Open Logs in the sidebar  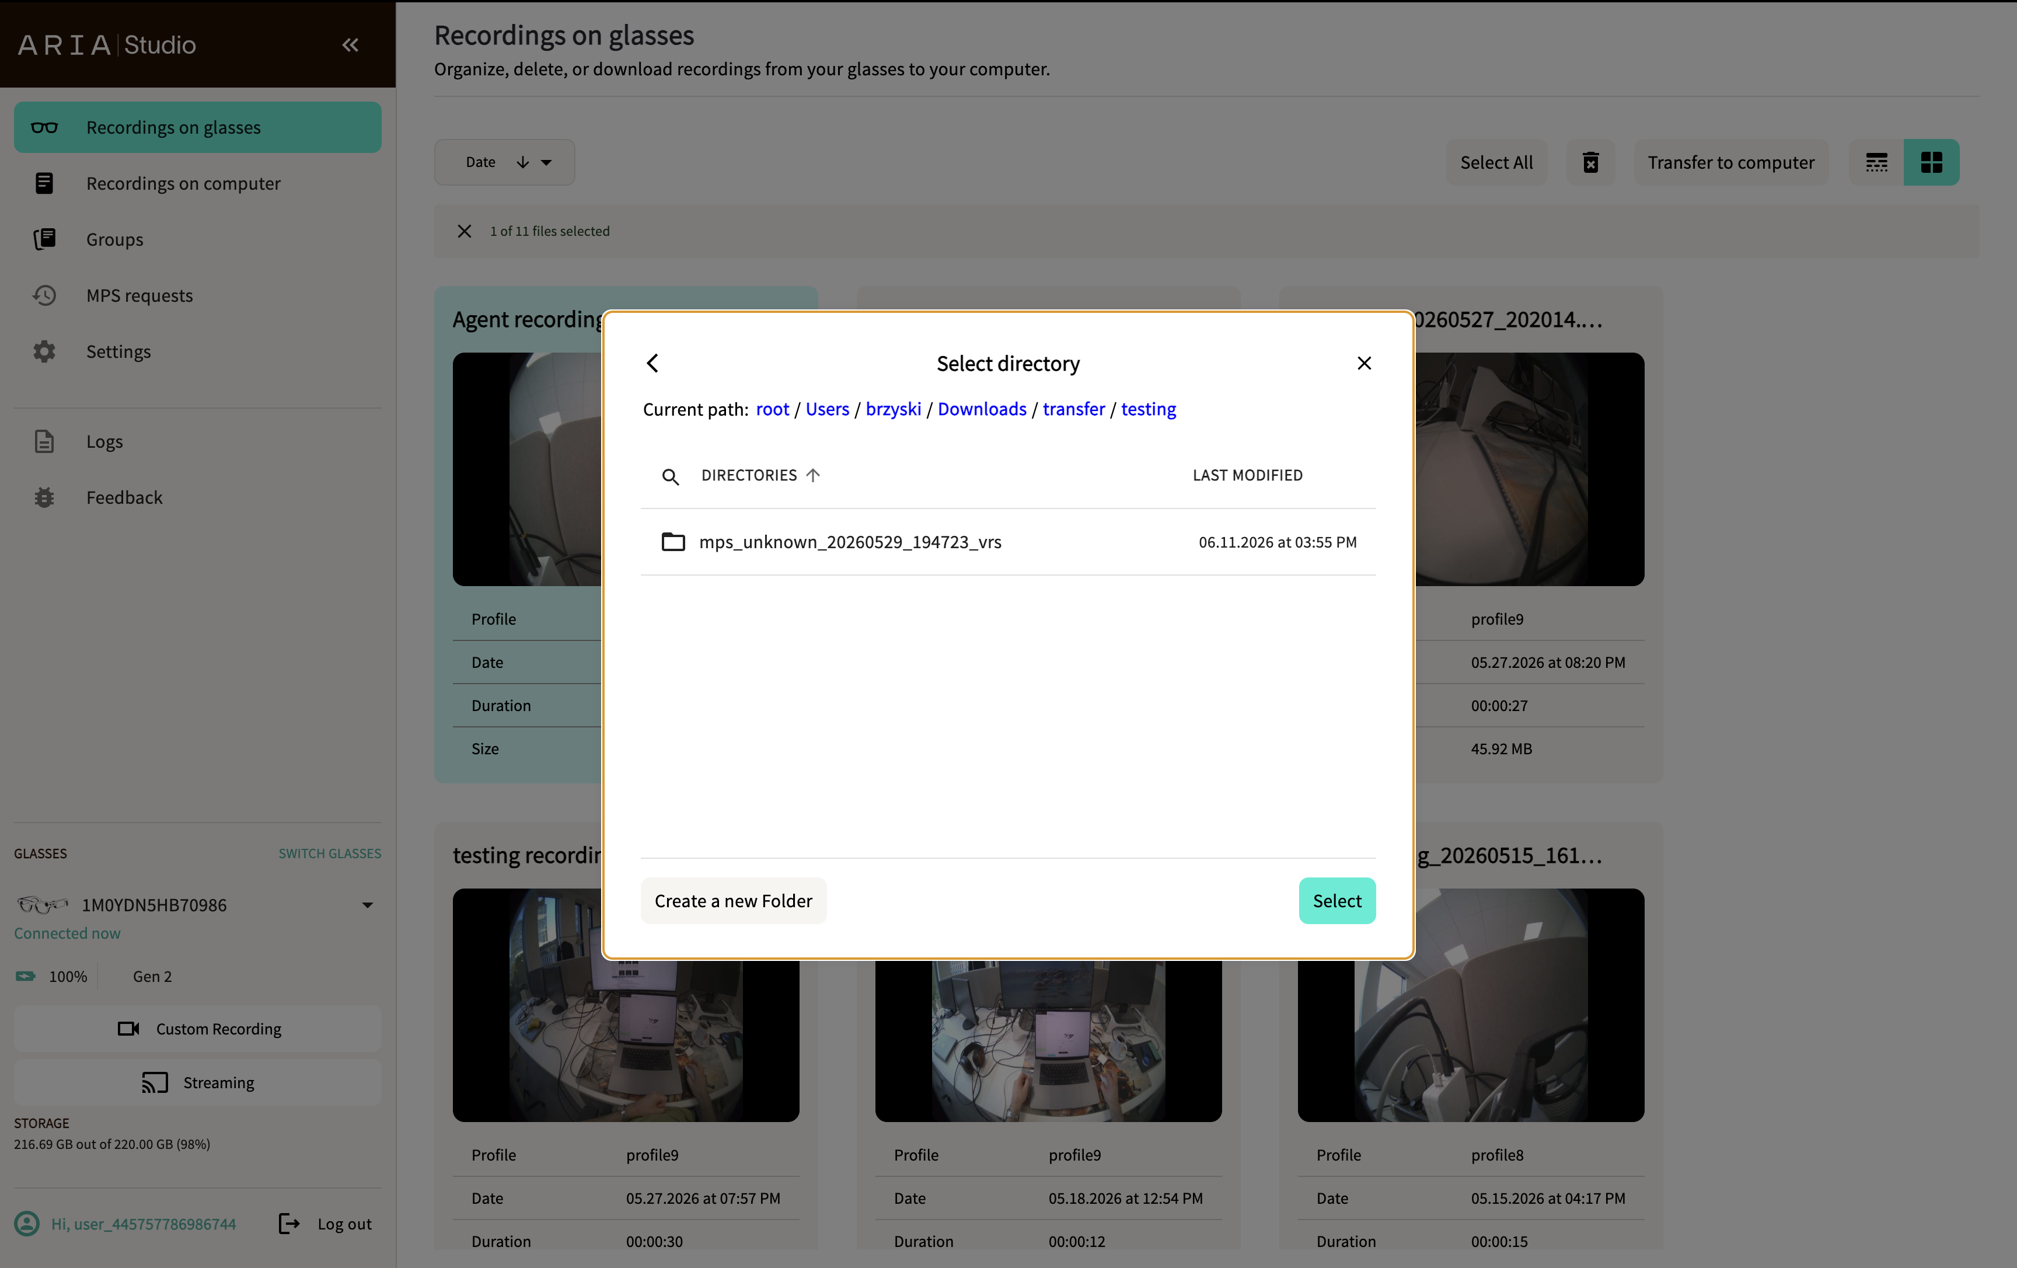198,442
